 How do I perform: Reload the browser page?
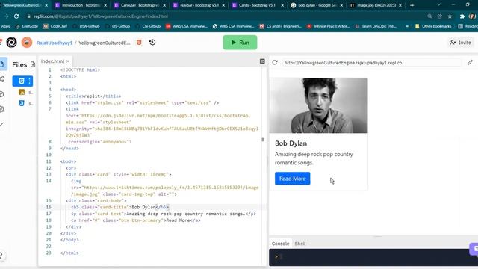16,16
